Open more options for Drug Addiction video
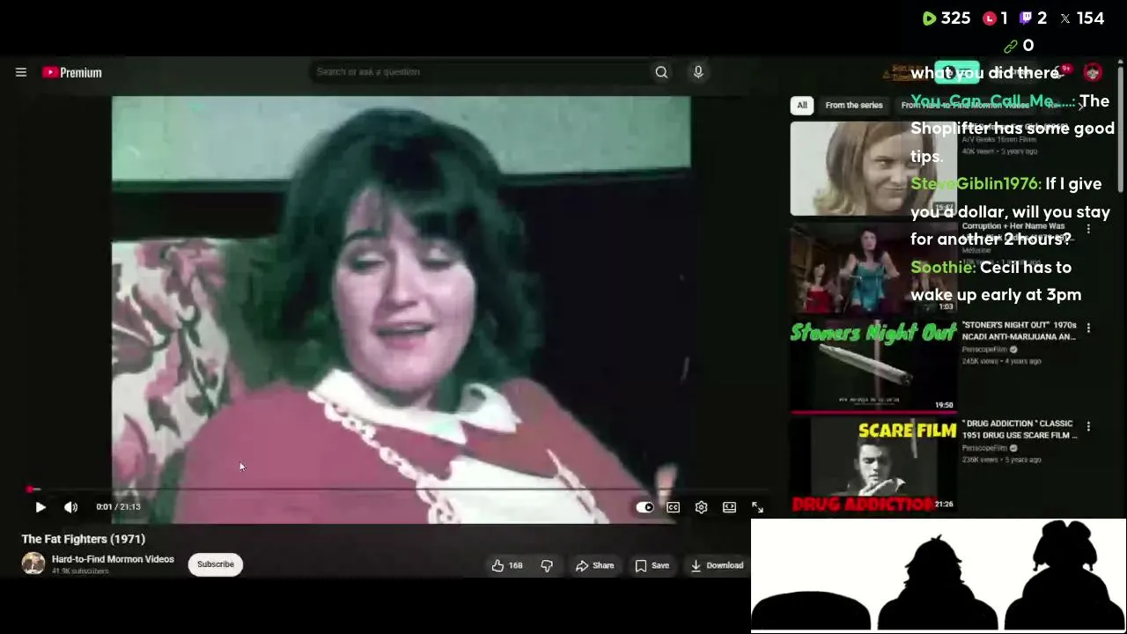The image size is (1127, 634). (x=1088, y=426)
